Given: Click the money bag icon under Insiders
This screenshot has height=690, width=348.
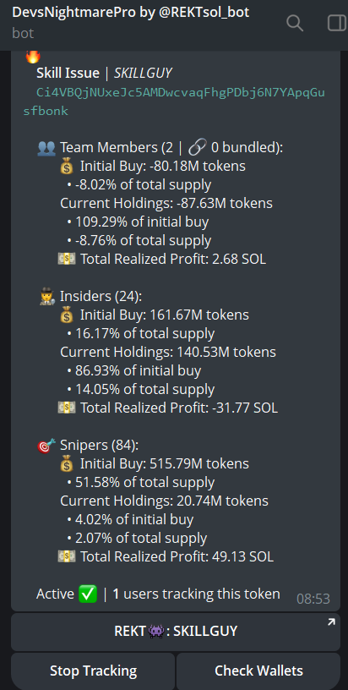Looking at the screenshot, I should pos(67,315).
